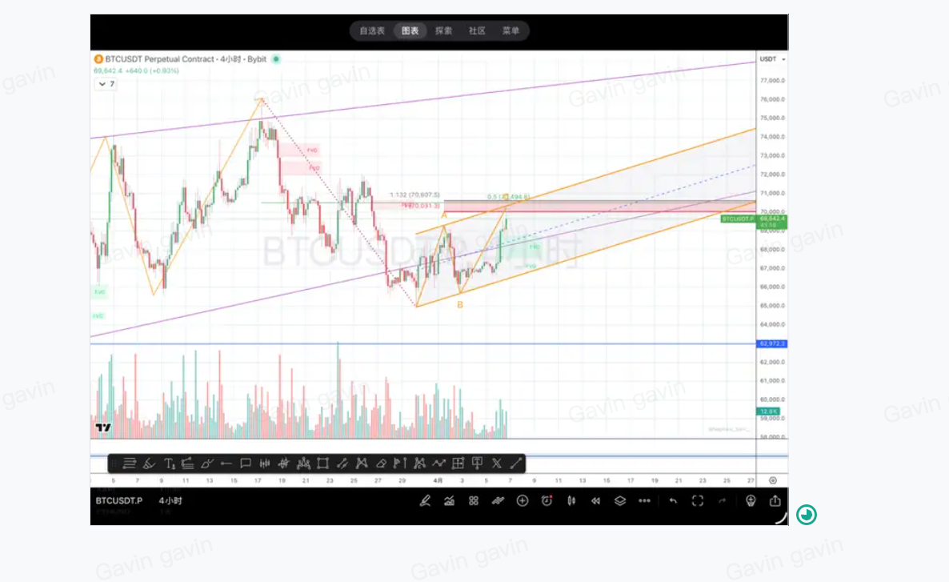949x582 pixels.
Task: Toggle fullscreen mode icon
Action: tap(698, 501)
